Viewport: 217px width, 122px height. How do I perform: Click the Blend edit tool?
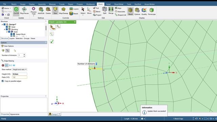97,12
